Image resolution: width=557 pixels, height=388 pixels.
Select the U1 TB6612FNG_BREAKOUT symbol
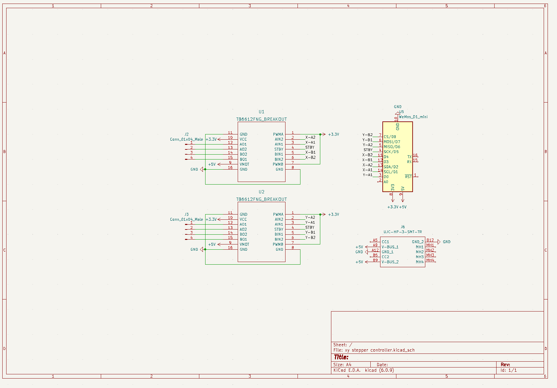tap(261, 151)
